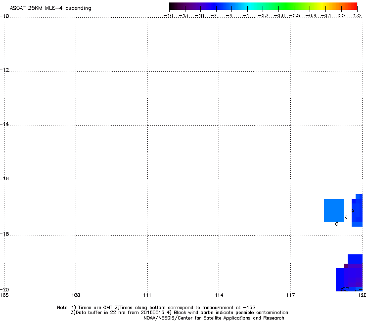The width and height of the screenshot is (366, 321).
Task: Click the -20 latitude axis label
Action: pos(4,289)
